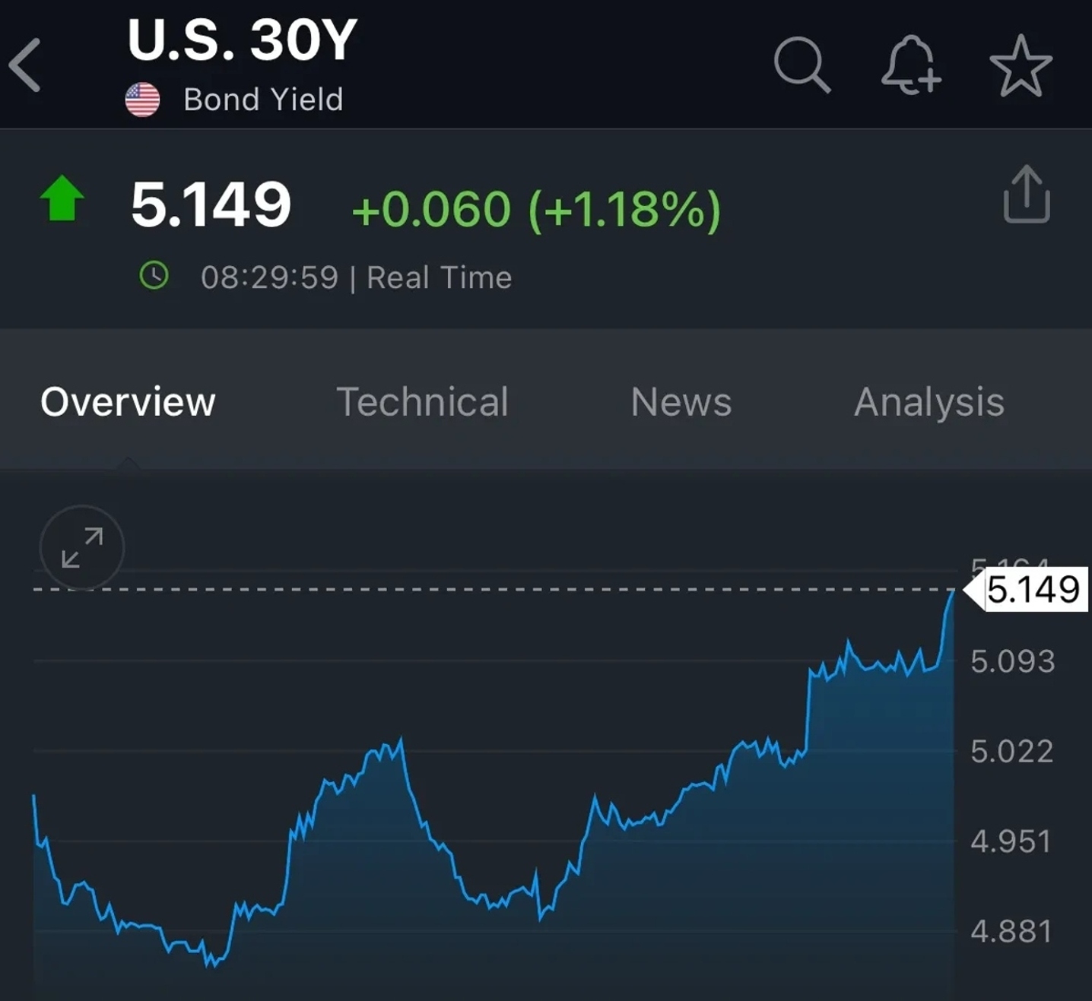Click the +0.060 (+1.18%) change text

tap(535, 209)
